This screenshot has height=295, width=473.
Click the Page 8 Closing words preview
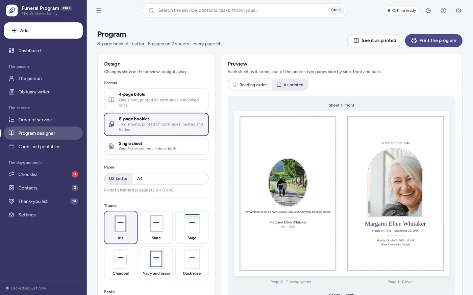288,194
